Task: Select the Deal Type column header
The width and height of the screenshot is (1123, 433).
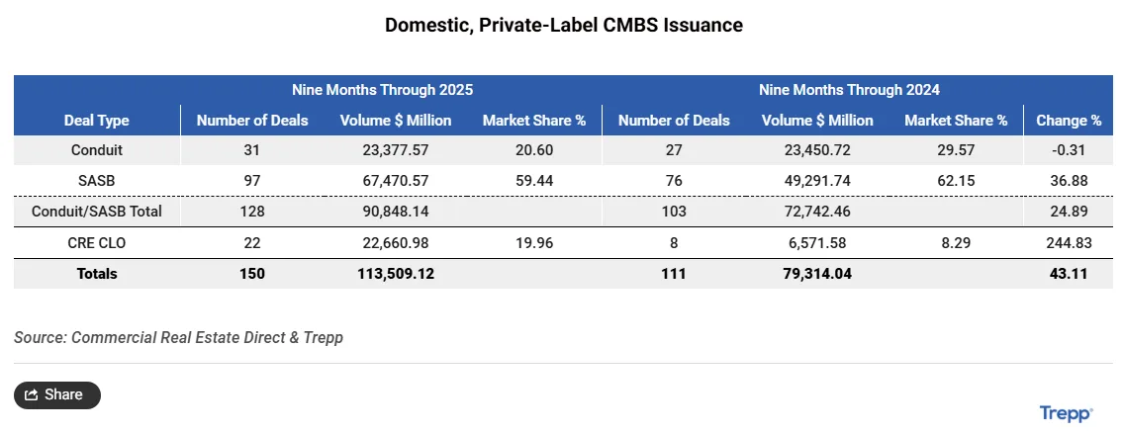Action: point(97,121)
